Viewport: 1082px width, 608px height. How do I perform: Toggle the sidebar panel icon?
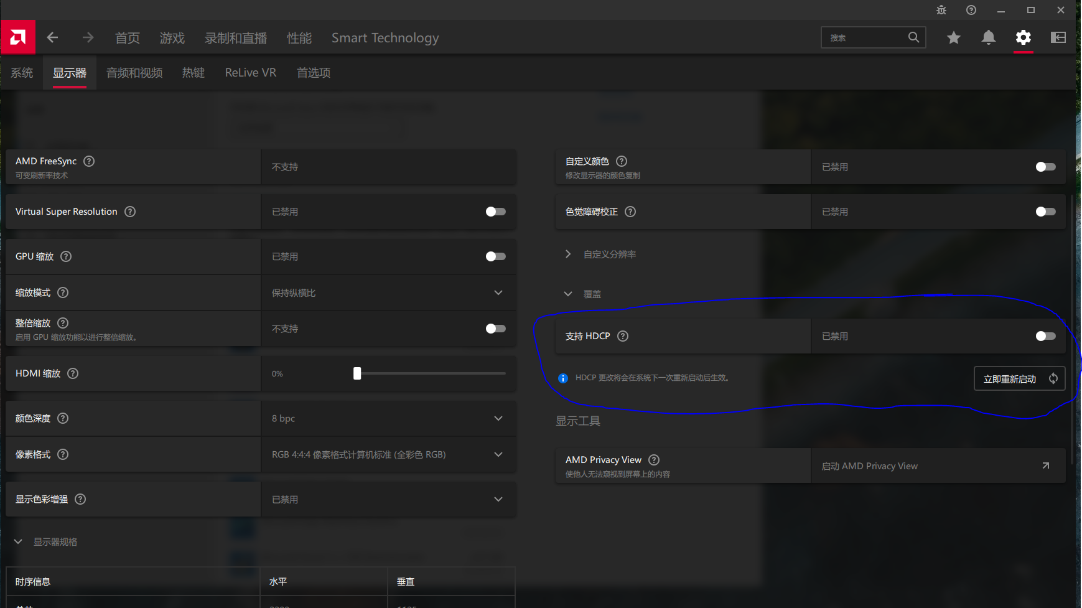(x=1058, y=37)
